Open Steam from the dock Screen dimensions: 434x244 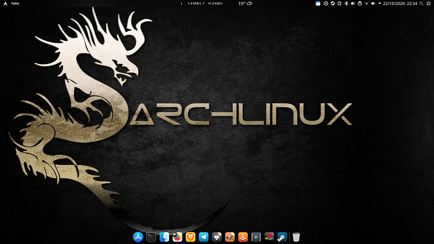tap(282, 237)
